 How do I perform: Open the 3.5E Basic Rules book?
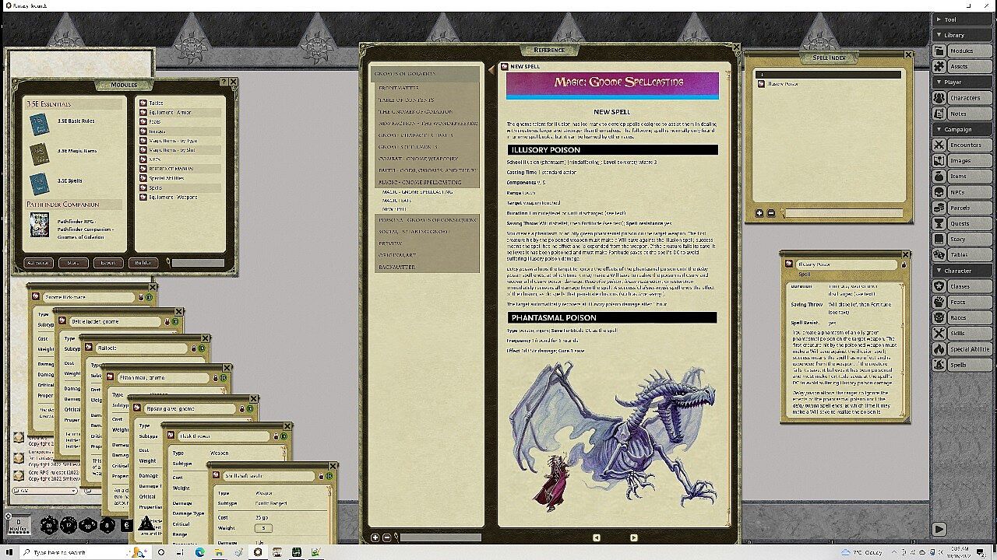[x=39, y=123]
